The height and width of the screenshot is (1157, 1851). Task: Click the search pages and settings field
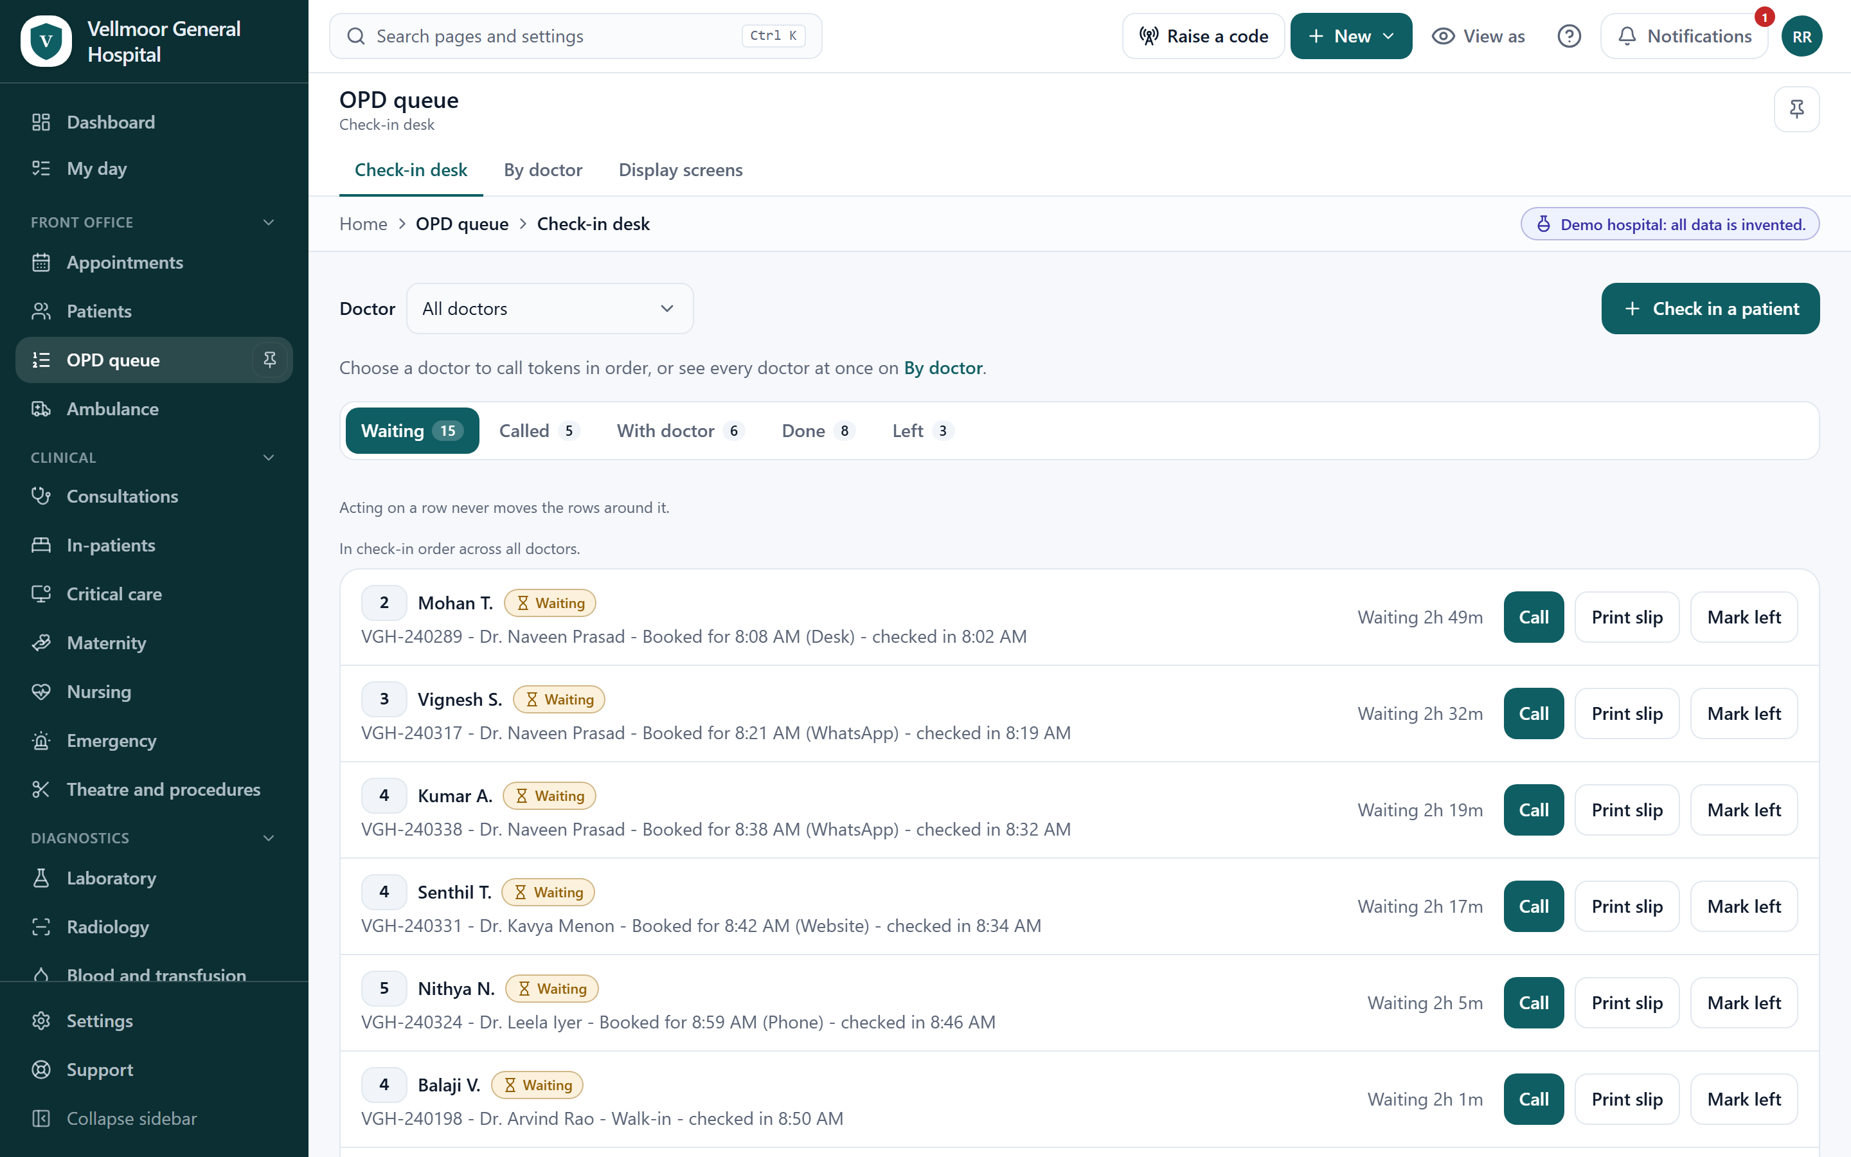click(x=575, y=36)
